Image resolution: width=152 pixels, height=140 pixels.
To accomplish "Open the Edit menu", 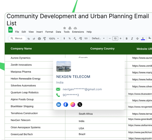I will pos(24,32).
